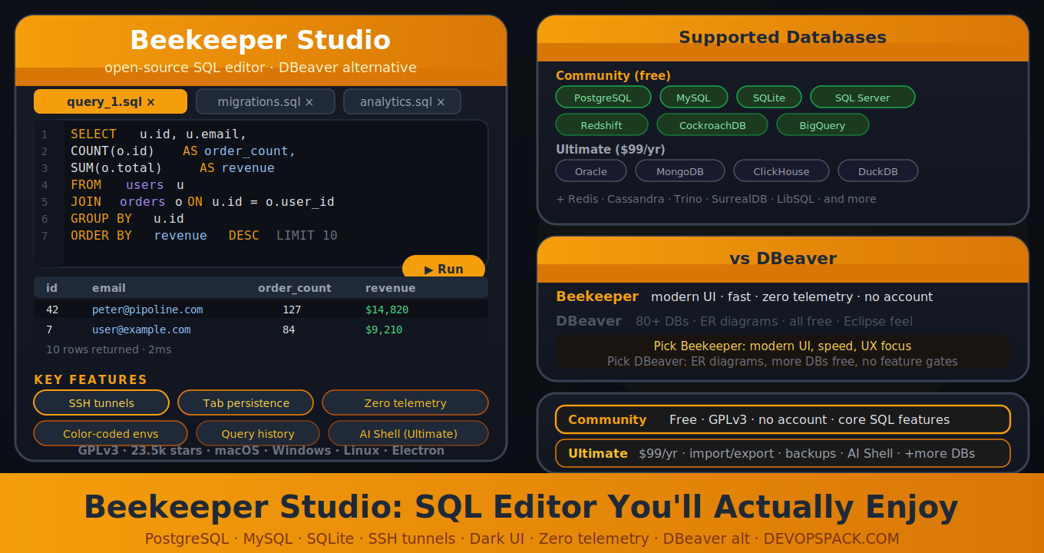This screenshot has width=1044, height=553.
Task: Open the analytics.sql tab
Action: coord(402,101)
